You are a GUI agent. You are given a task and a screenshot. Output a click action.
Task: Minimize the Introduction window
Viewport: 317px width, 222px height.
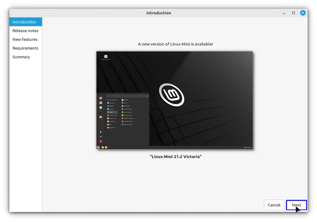[x=284, y=13]
